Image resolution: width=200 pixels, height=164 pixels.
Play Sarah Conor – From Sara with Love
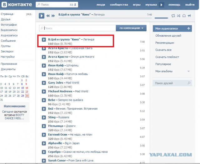pyautogui.click(x=44, y=161)
